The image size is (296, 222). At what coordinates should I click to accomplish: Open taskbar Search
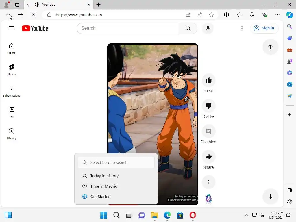pyautogui.click(x=116, y=215)
